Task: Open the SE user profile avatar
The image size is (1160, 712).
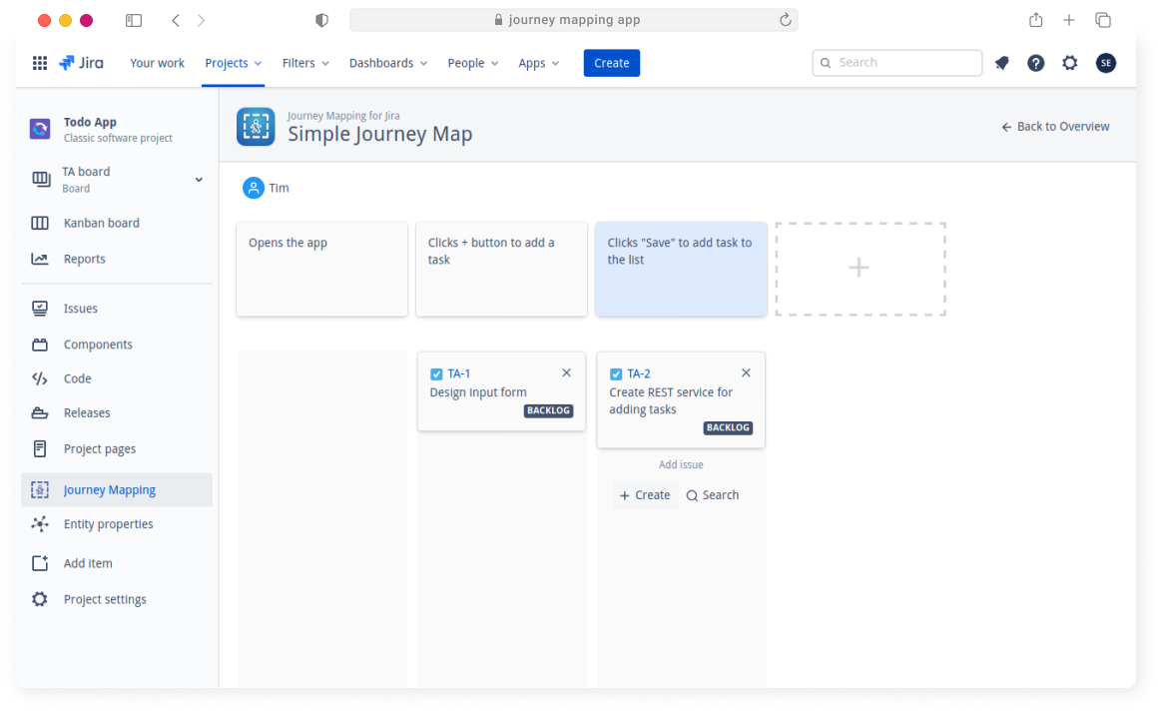Action: click(x=1106, y=63)
